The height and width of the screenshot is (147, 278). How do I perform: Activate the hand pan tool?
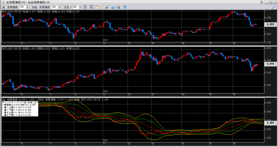click(97, 7)
